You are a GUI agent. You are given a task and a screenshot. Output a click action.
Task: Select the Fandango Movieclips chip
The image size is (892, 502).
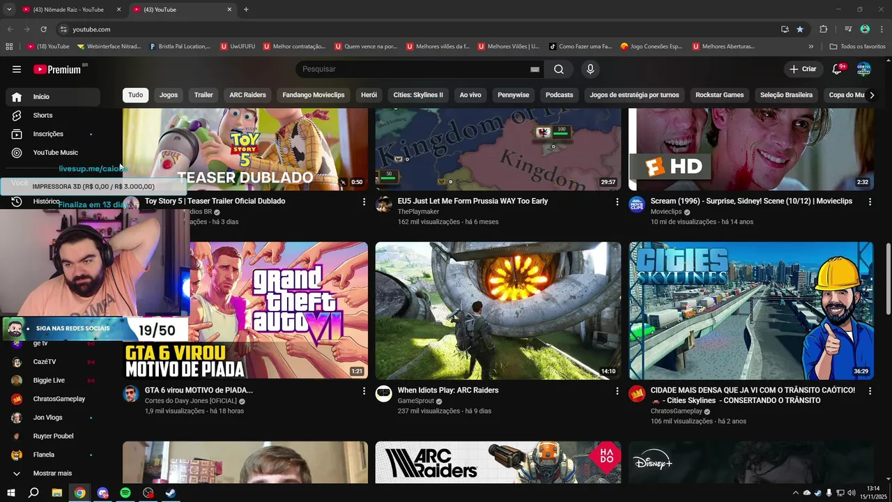[x=314, y=95]
